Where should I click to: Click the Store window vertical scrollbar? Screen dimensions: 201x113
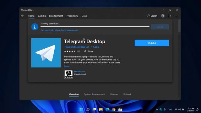179,26
